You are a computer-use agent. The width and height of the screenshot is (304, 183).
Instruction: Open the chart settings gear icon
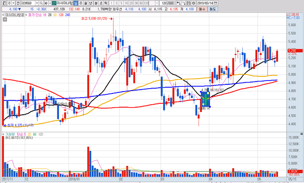(193, 3)
